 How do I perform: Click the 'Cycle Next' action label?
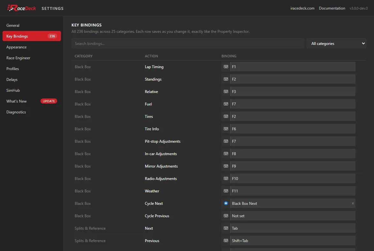tap(153, 203)
